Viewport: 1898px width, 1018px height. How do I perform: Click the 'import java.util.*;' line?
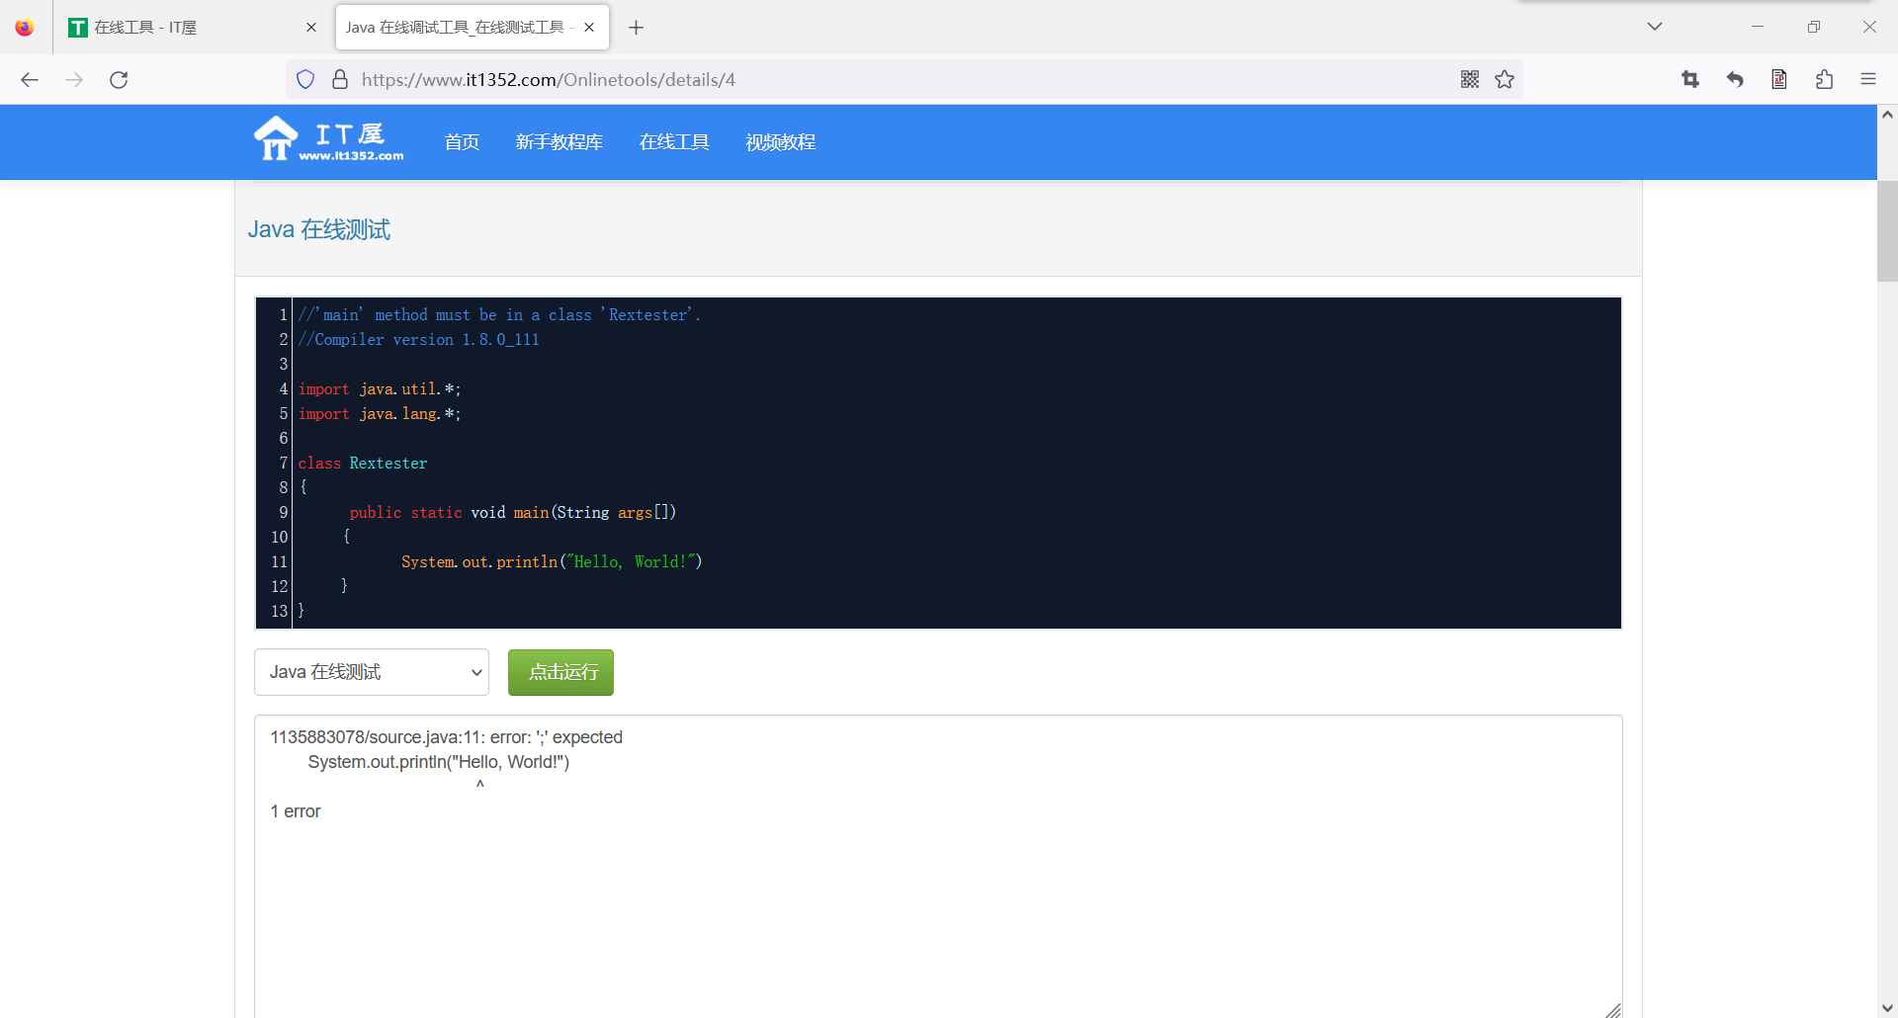(x=380, y=388)
